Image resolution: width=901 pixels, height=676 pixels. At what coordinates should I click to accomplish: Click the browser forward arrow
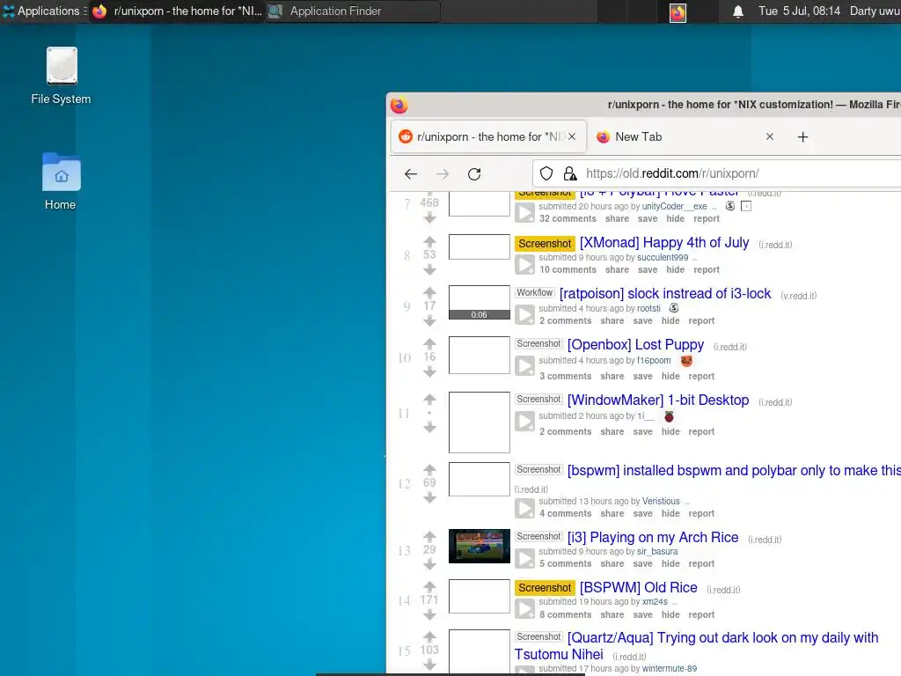443,173
